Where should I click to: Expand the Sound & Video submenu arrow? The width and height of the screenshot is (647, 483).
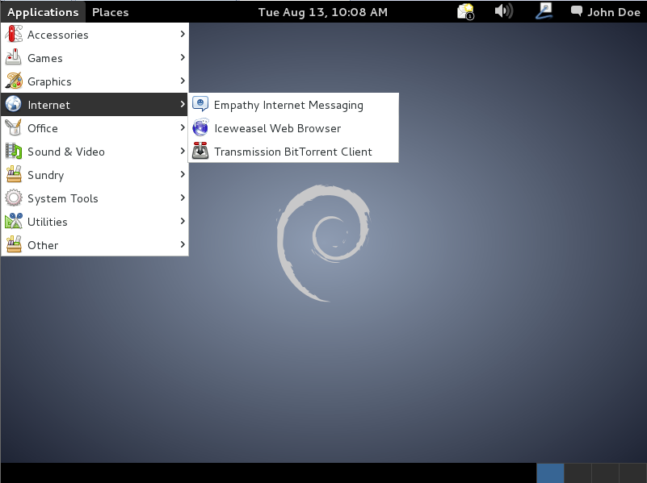coord(183,151)
